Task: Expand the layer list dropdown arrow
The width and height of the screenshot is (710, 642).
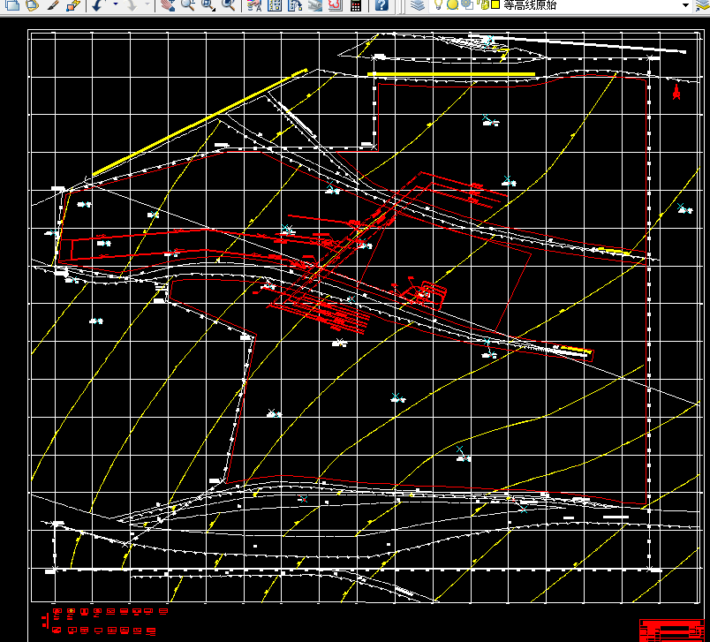Action: click(x=685, y=5)
